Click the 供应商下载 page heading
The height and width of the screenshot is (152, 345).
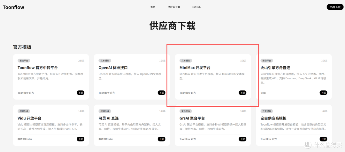click(x=172, y=26)
